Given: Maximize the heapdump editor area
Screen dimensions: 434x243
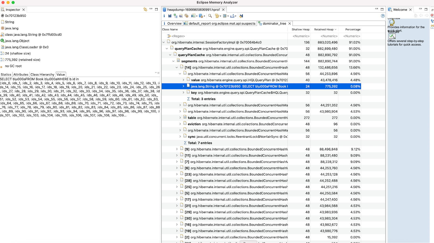Looking at the screenshot, I should coord(382,9).
